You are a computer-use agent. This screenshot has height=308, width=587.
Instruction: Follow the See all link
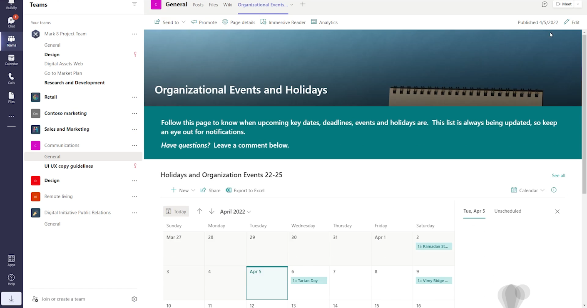558,176
